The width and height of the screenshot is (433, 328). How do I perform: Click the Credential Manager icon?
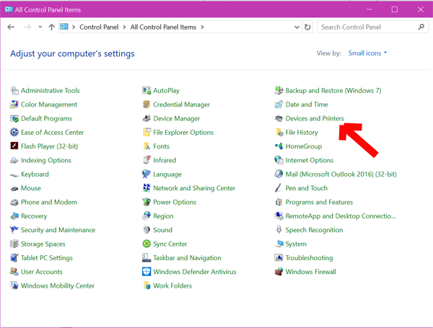pos(146,105)
